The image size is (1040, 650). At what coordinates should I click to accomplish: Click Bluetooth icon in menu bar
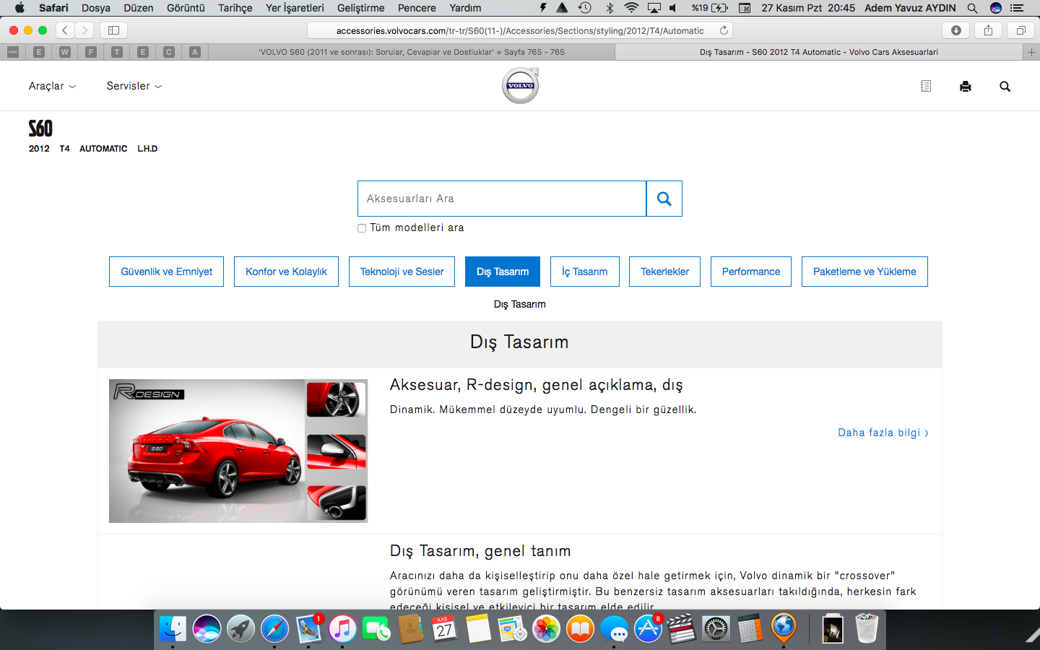click(610, 8)
